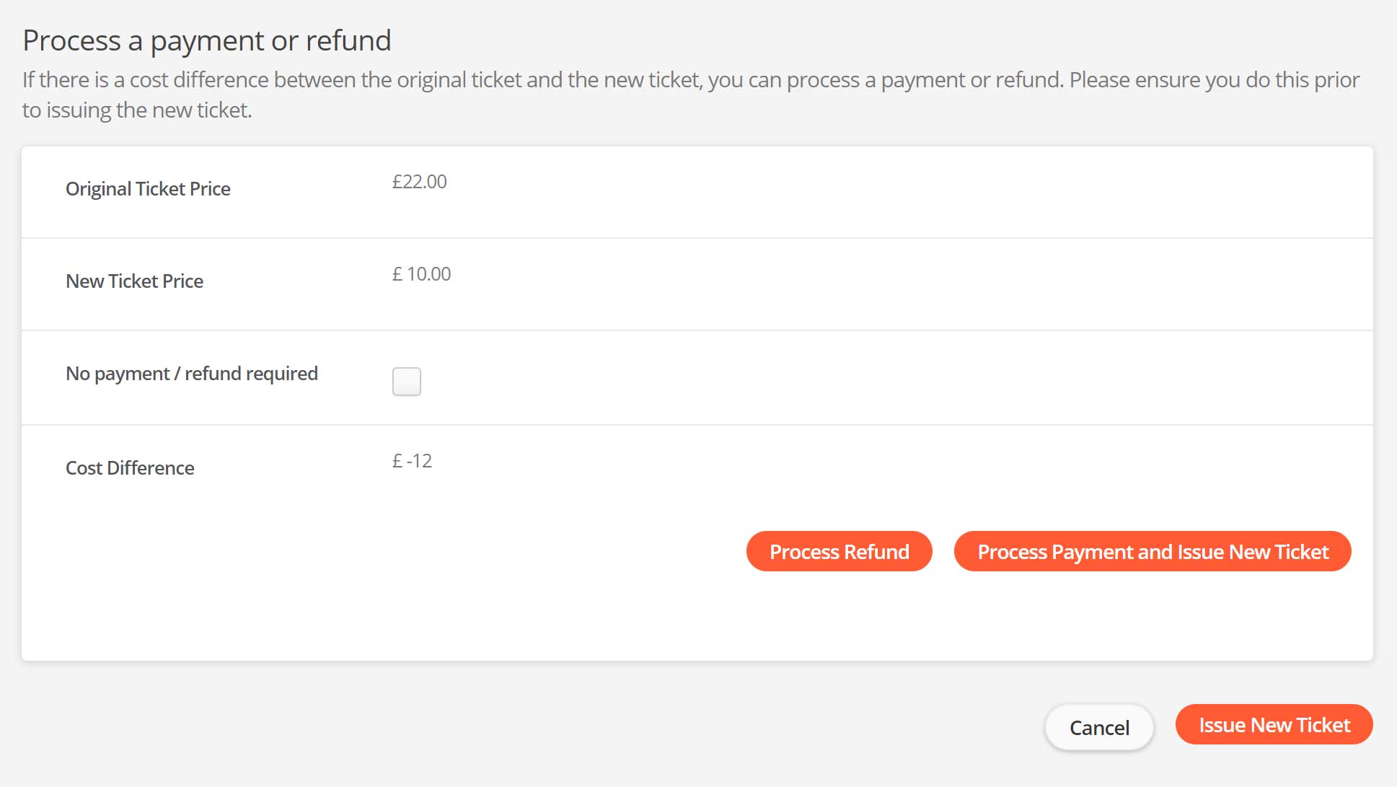Screen dimensions: 1397x787
Task: Click divider between Original and New Ticket Price rows
Action: (x=697, y=238)
